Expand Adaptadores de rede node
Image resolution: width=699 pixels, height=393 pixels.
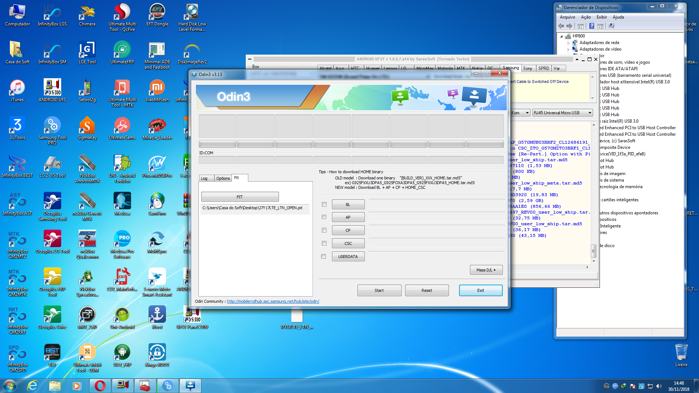click(568, 43)
